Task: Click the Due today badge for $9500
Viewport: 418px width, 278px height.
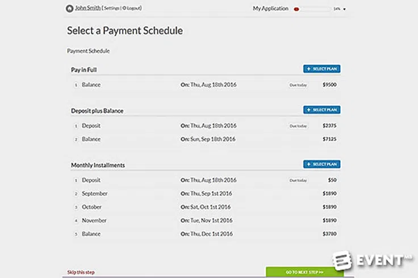Action: 298,85
